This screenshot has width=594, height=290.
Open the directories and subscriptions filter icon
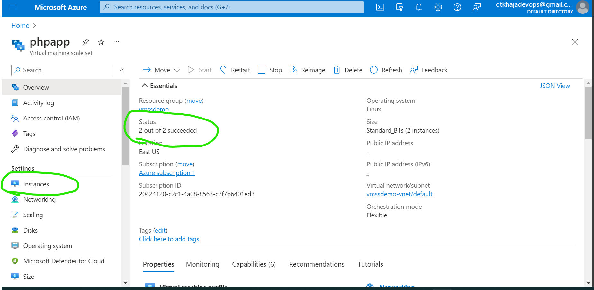click(x=399, y=7)
